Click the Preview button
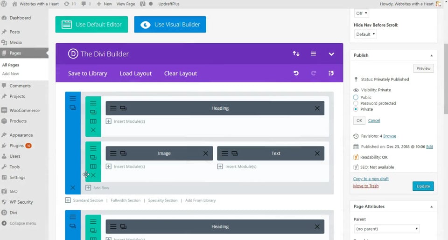The height and width of the screenshot is (240, 448). (x=423, y=68)
